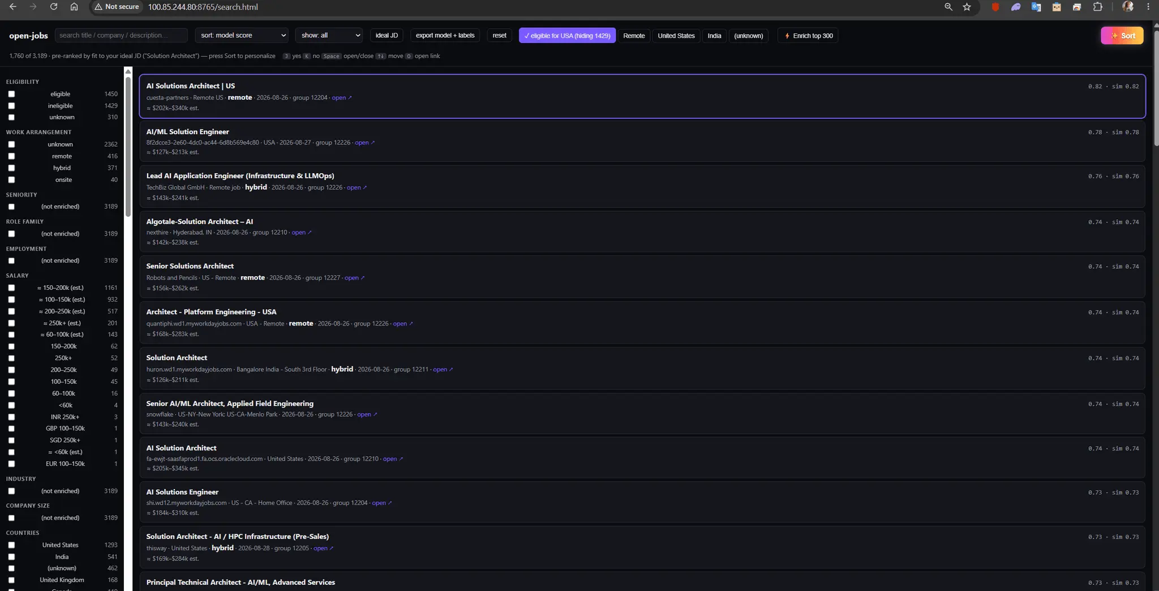
Task: Check the United States country filter
Action: point(11,545)
